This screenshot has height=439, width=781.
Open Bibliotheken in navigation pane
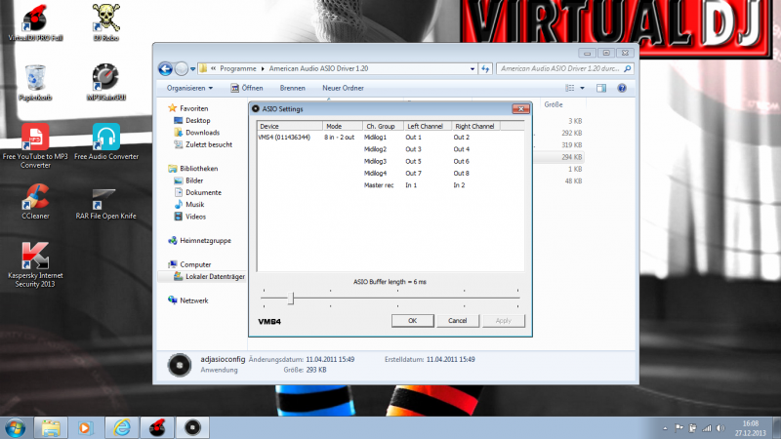[x=198, y=169]
